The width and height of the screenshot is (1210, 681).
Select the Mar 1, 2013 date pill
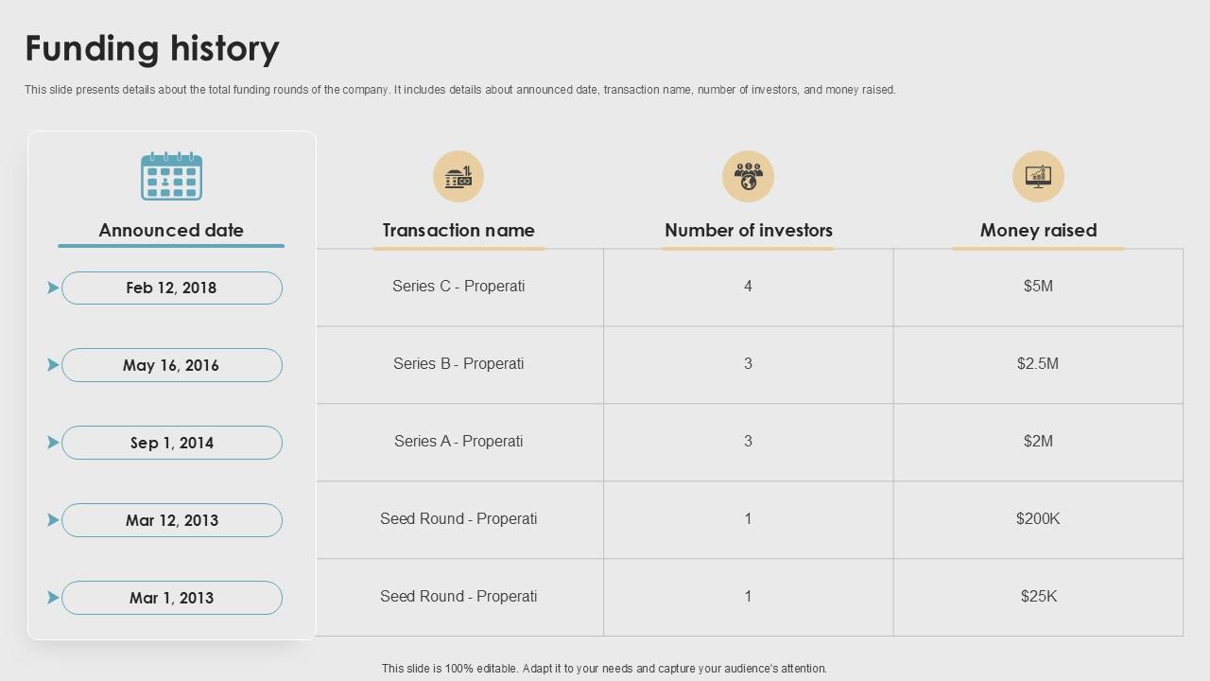click(172, 598)
